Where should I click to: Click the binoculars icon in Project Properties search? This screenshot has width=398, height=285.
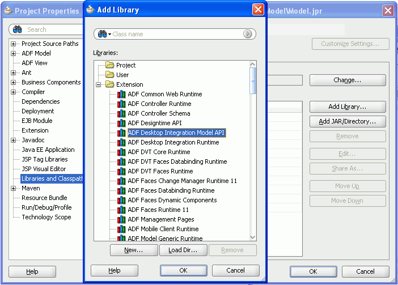point(17,29)
